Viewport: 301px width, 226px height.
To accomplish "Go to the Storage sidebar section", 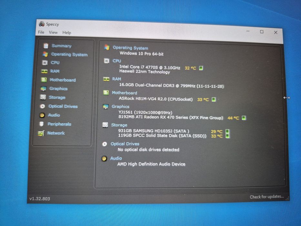I will (57, 98).
